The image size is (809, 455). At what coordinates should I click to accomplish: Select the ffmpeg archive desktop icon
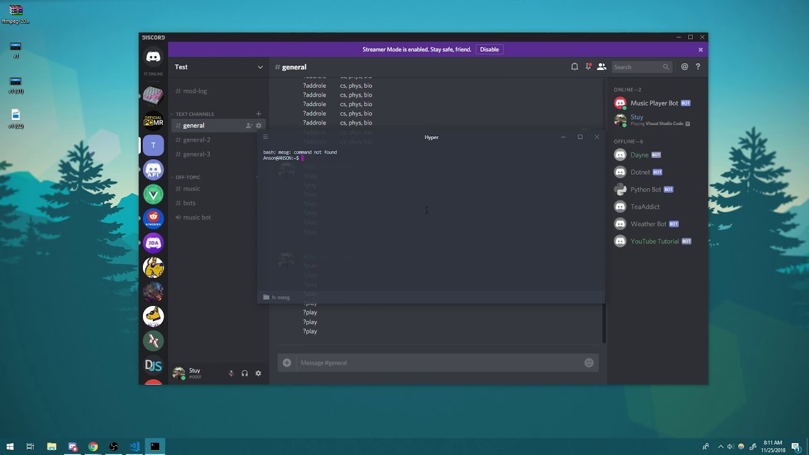click(x=16, y=14)
